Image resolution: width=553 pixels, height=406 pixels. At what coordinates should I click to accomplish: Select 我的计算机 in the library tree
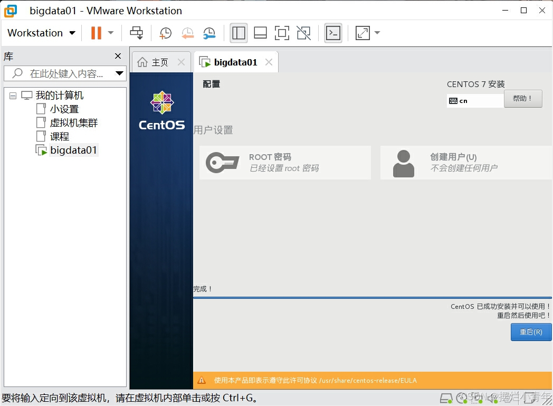[x=59, y=95]
